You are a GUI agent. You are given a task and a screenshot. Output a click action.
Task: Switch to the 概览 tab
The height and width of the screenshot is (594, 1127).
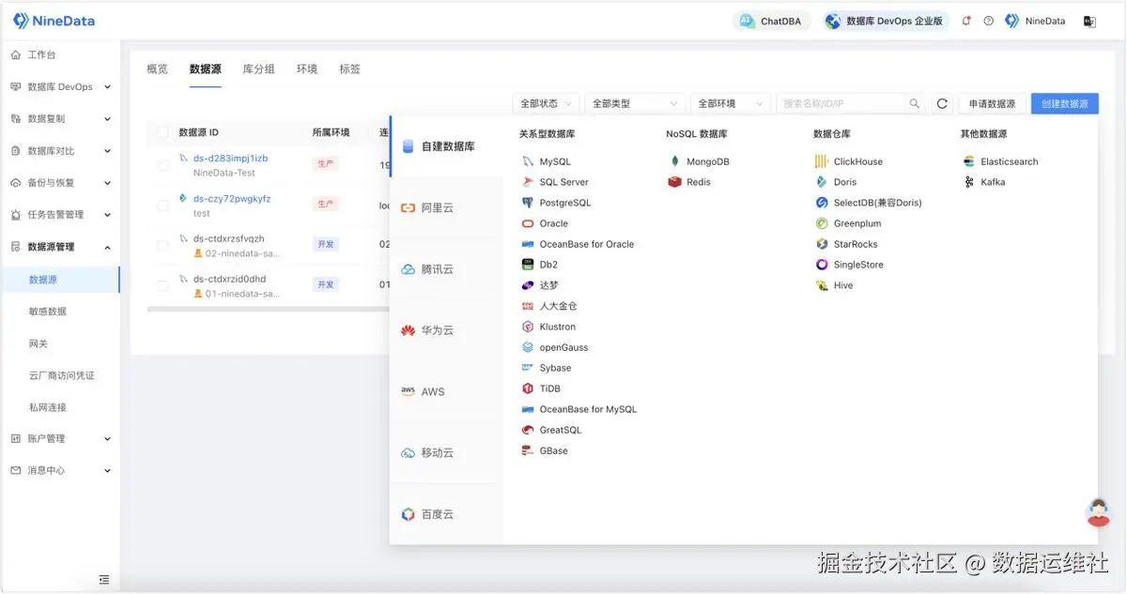point(157,69)
